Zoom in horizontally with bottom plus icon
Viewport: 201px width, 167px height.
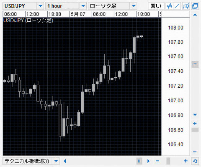tap(186, 161)
